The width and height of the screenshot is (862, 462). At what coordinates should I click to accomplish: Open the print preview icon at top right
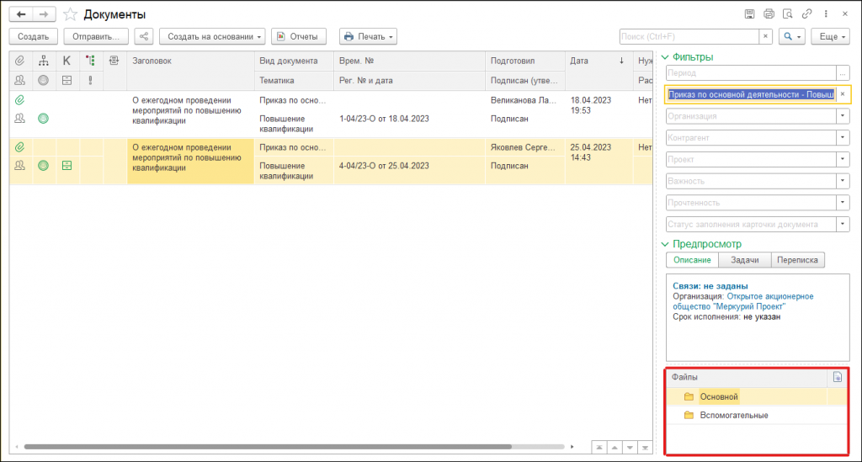pos(788,14)
